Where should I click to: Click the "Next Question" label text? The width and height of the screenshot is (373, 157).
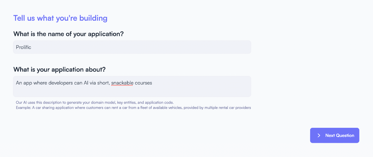340,135
